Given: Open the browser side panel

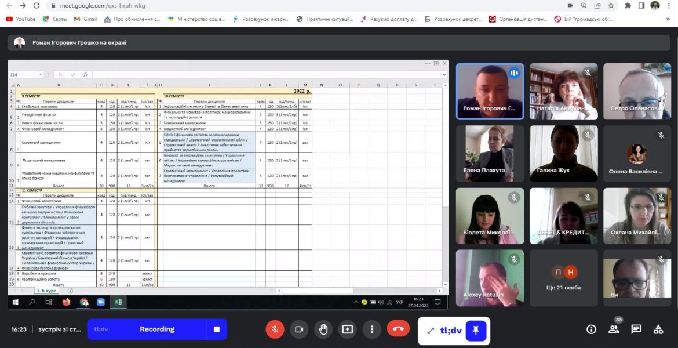Looking at the screenshot, I should pyautogui.click(x=641, y=6).
